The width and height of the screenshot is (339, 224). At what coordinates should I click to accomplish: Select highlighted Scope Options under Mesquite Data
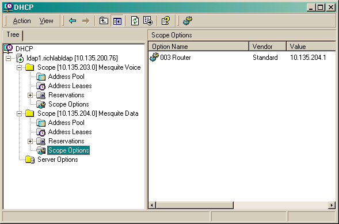(68, 150)
